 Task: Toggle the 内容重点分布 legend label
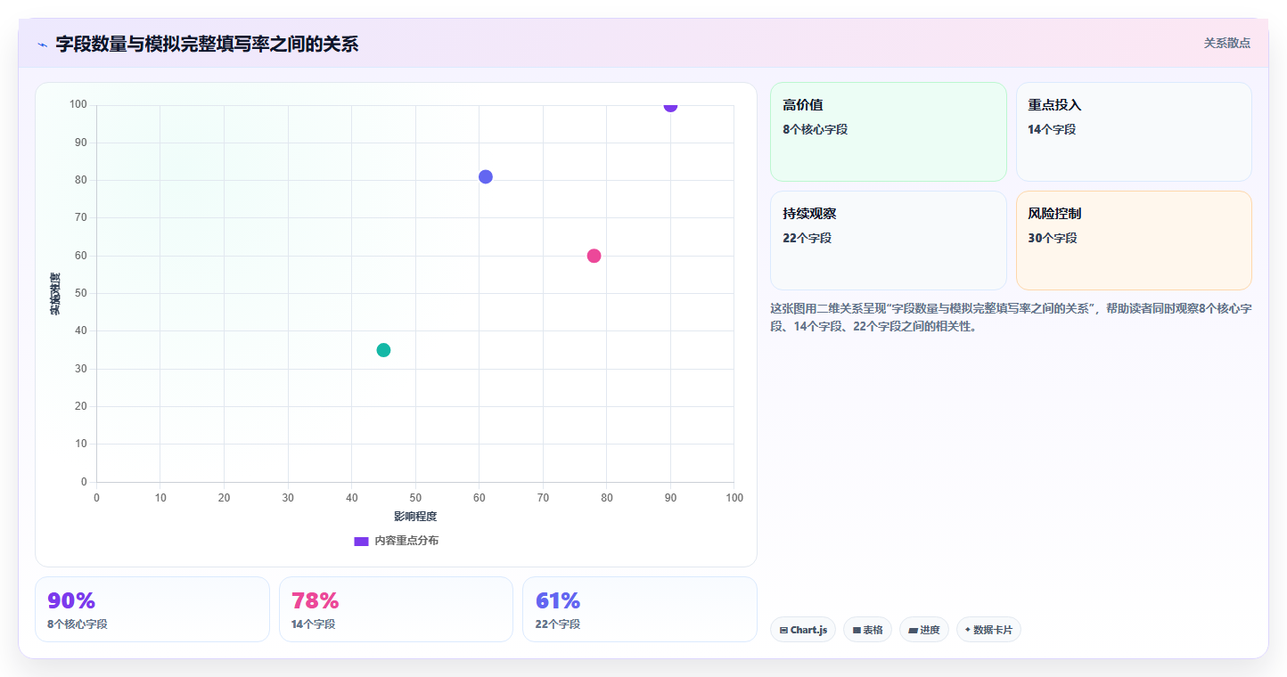tap(406, 542)
